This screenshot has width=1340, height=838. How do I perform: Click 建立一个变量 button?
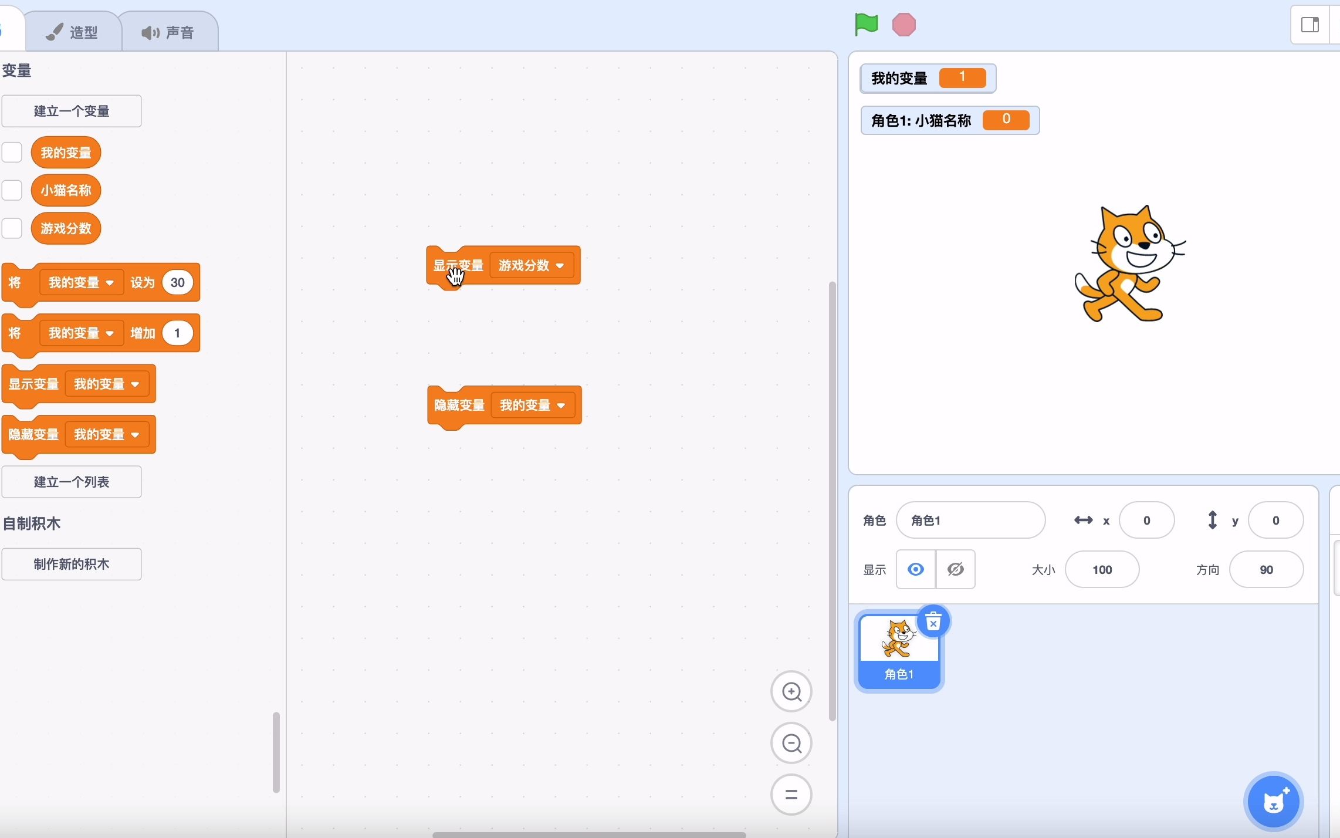[x=72, y=111]
